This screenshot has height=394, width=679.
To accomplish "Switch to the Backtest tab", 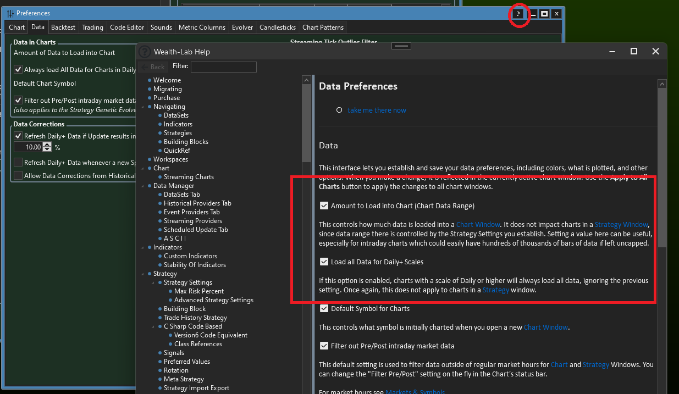I will point(63,27).
